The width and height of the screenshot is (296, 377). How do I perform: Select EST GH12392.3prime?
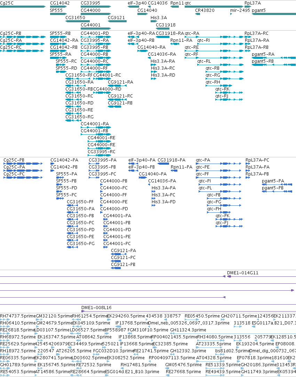click(188, 351)
